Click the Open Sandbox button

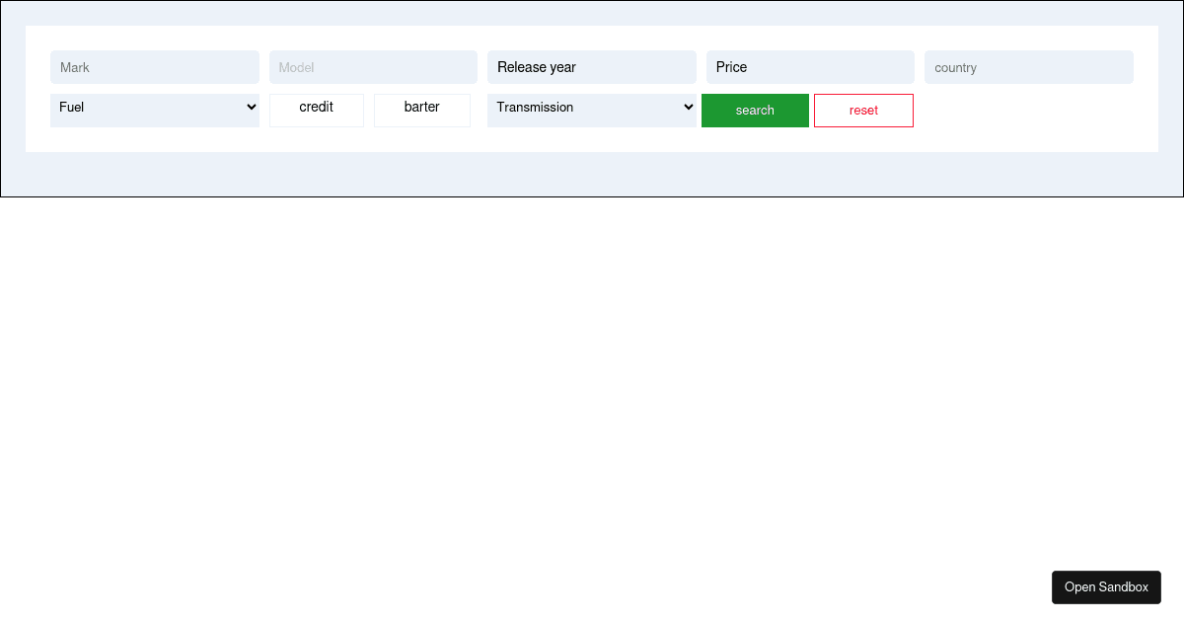pos(1106,586)
